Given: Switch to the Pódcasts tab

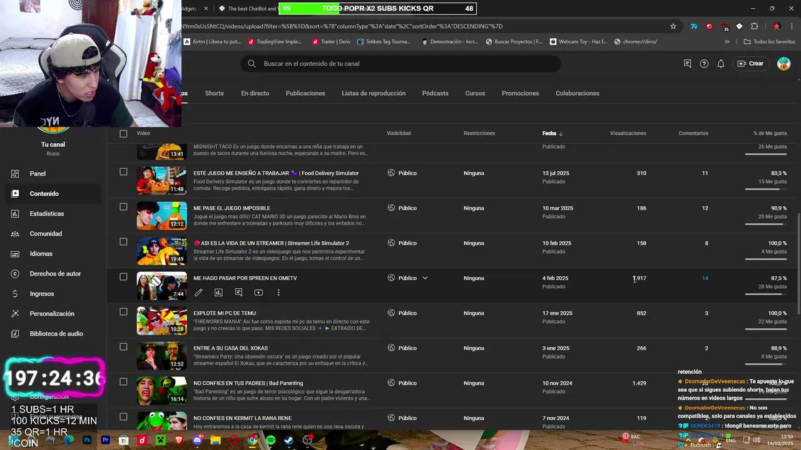Looking at the screenshot, I should (435, 93).
